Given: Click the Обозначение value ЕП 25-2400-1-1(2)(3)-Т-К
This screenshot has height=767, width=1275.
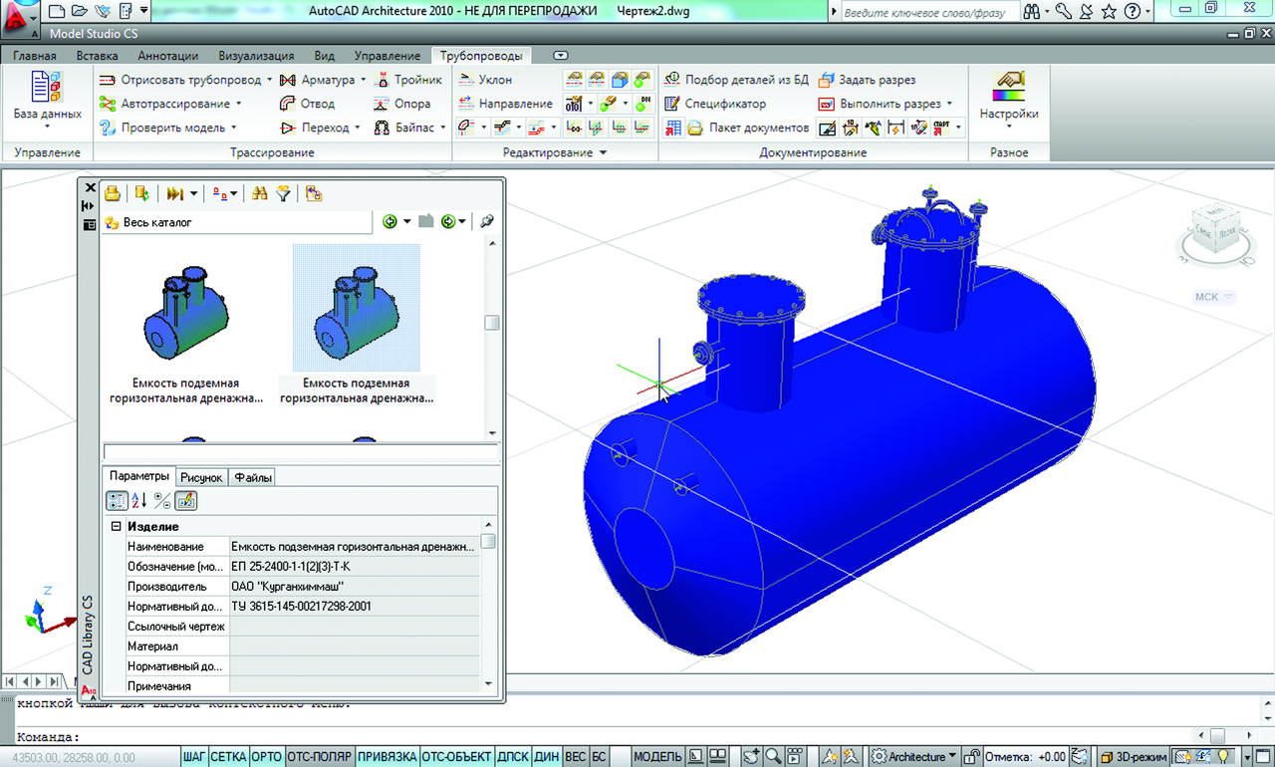Looking at the screenshot, I should (x=354, y=567).
